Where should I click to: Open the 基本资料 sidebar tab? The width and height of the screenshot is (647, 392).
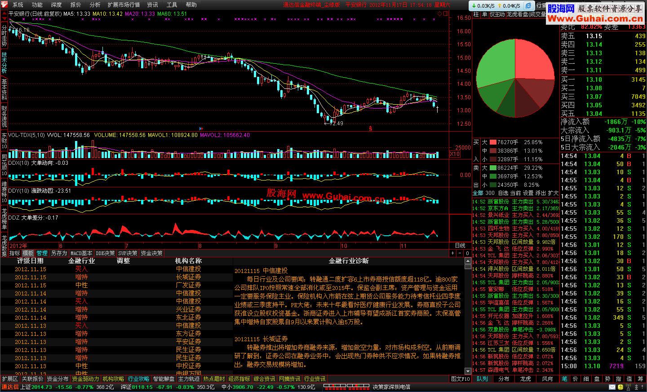pyautogui.click(x=4, y=89)
